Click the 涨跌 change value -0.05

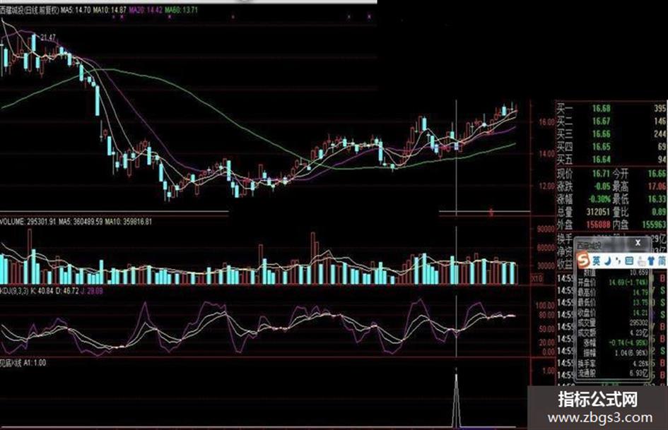(x=601, y=186)
